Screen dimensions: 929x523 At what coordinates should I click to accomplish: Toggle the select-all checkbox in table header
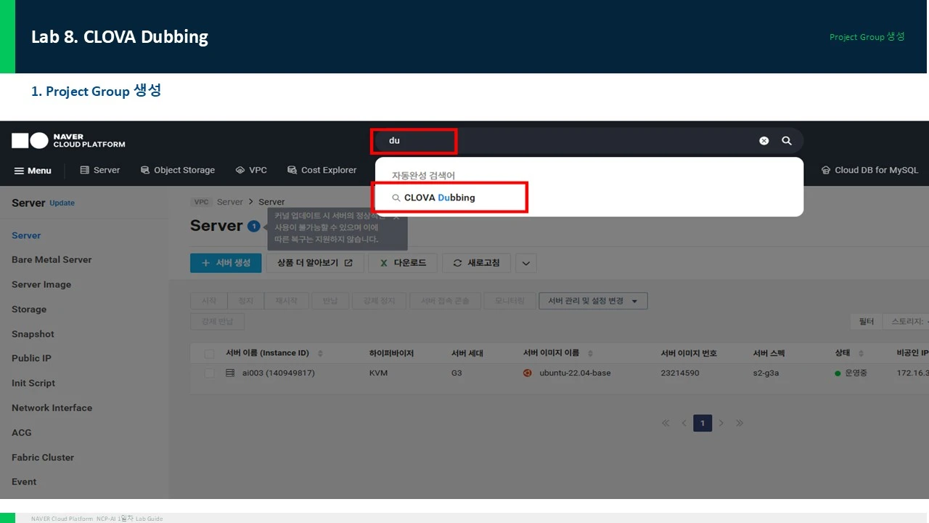click(209, 354)
